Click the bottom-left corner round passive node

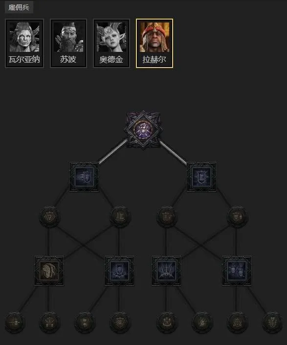[15, 322]
